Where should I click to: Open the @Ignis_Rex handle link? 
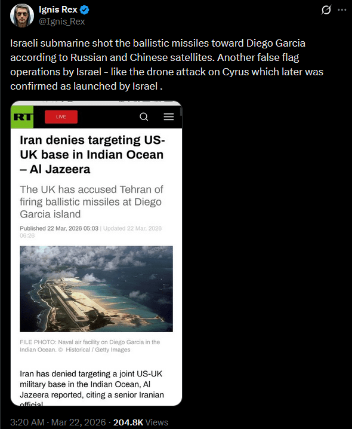[x=62, y=22]
